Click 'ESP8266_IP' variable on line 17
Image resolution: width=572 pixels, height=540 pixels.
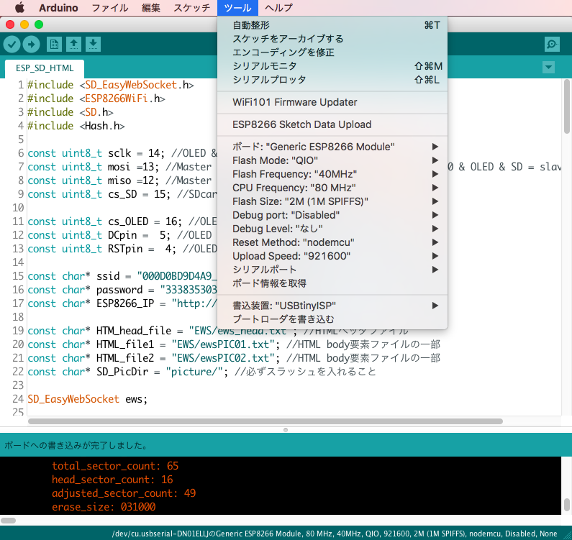tap(125, 303)
